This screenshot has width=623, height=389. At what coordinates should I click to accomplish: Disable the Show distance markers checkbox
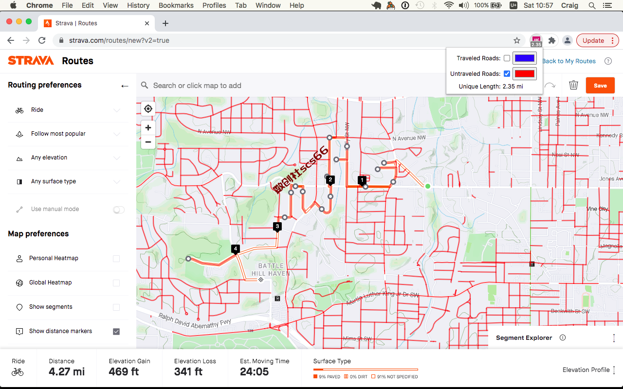tap(116, 332)
